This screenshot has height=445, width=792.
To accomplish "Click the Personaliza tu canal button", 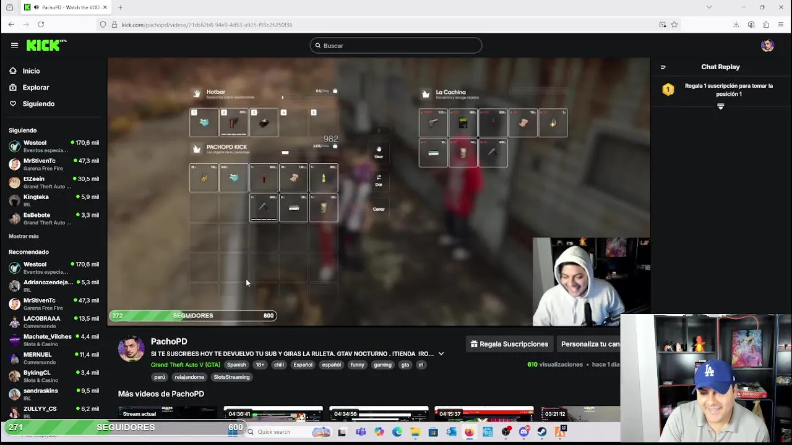I will [x=590, y=344].
